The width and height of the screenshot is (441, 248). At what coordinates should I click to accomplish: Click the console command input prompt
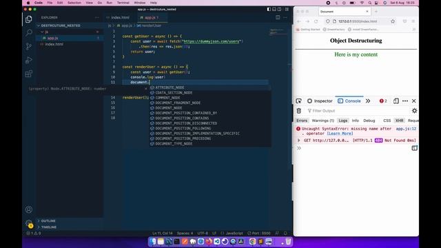click(x=355, y=148)
